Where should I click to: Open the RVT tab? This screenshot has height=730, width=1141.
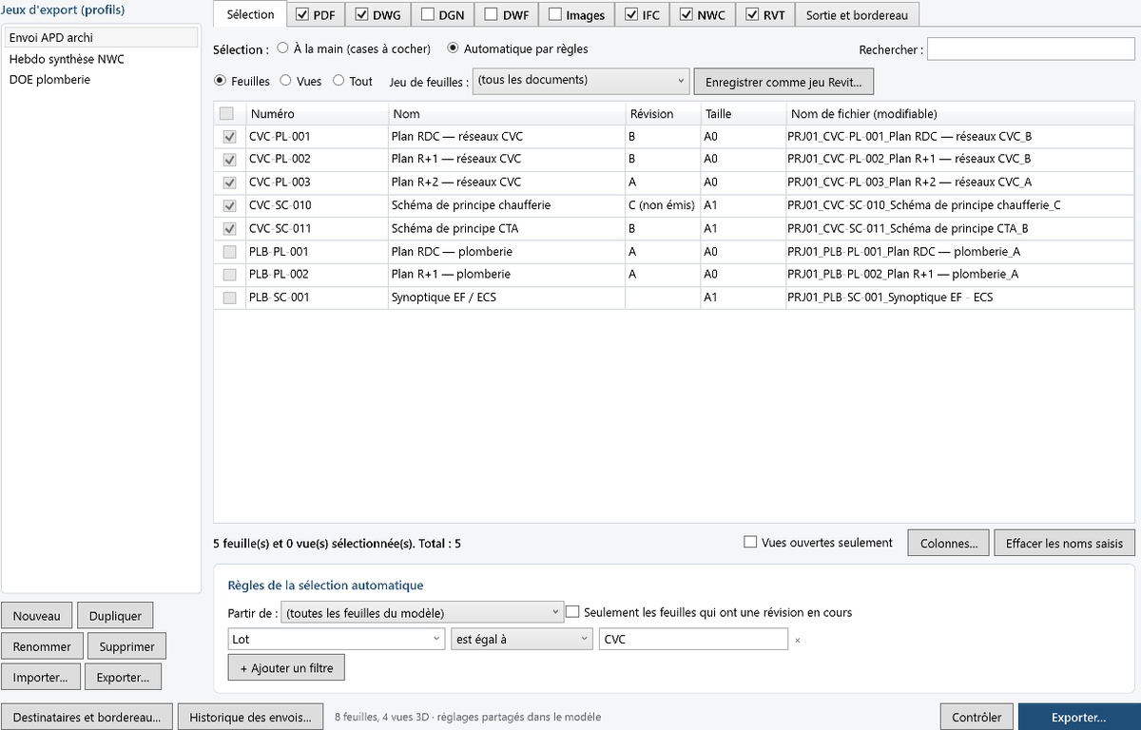(x=764, y=15)
